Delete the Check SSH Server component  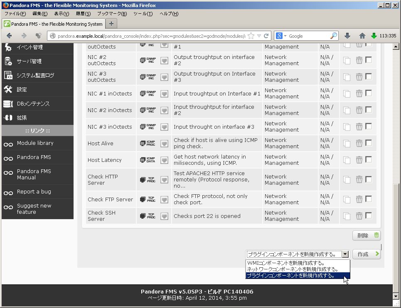tap(359, 216)
